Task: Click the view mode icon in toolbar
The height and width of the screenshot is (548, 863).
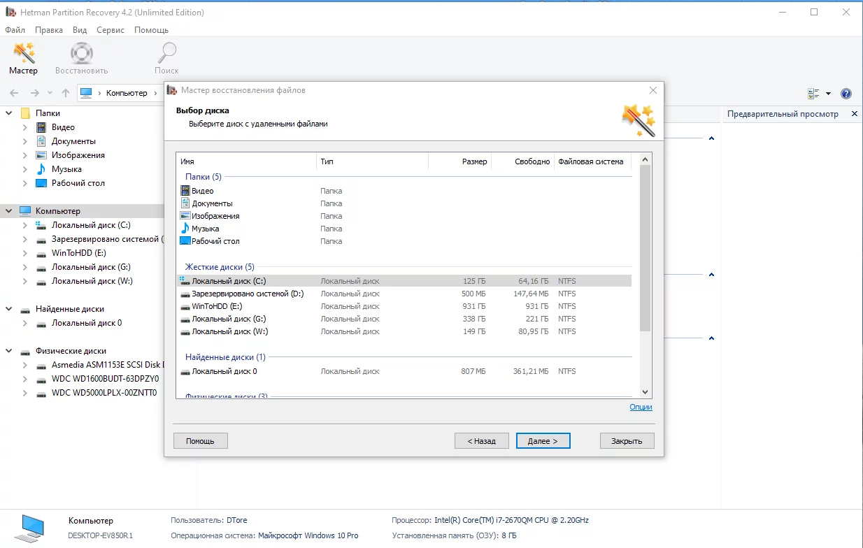Action: click(813, 94)
